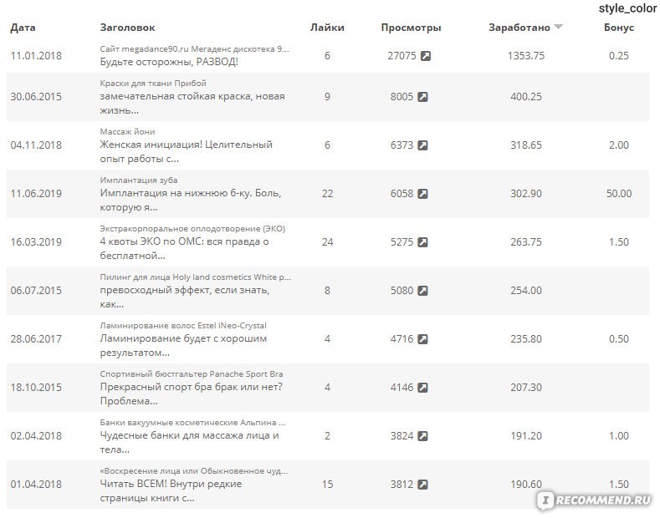Open review 'Будьте осторожны, РАЗВОД!'
This screenshot has width=660, height=518.
pos(169,62)
